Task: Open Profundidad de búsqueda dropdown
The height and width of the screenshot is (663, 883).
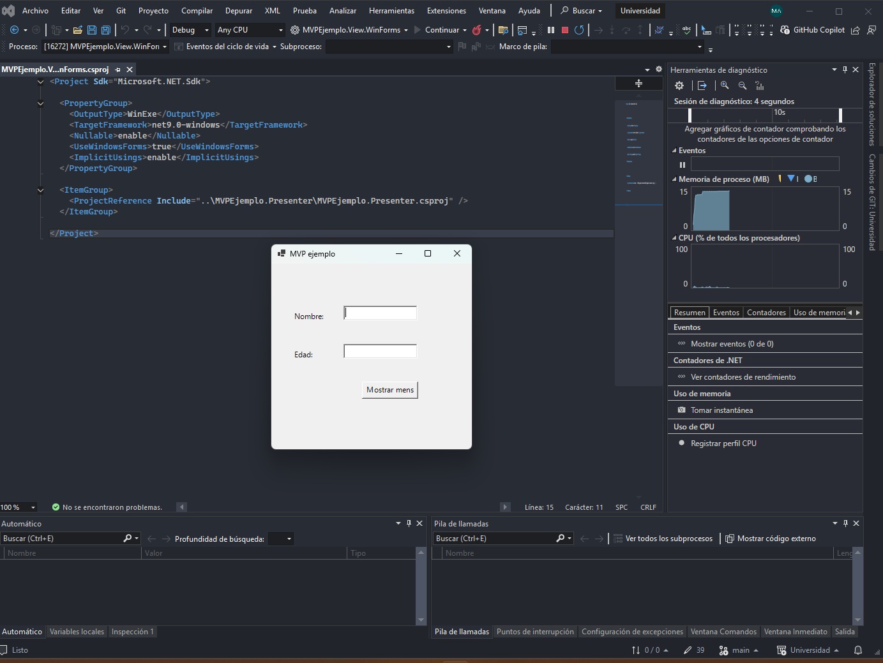Action: [x=281, y=539]
